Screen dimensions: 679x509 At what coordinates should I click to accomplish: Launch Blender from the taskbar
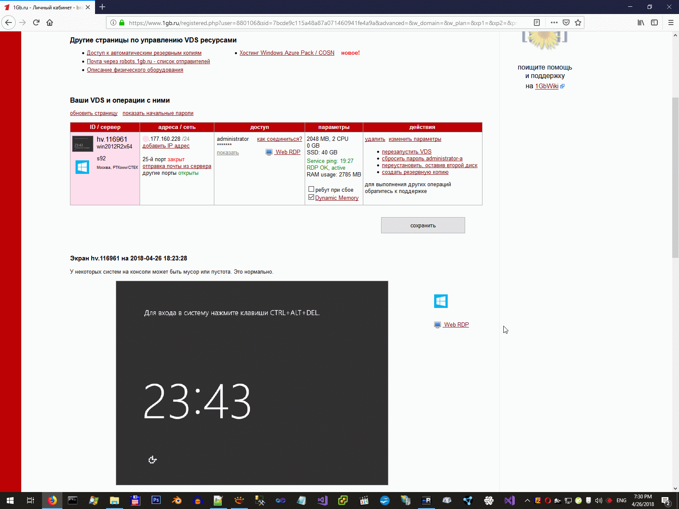coord(177,501)
